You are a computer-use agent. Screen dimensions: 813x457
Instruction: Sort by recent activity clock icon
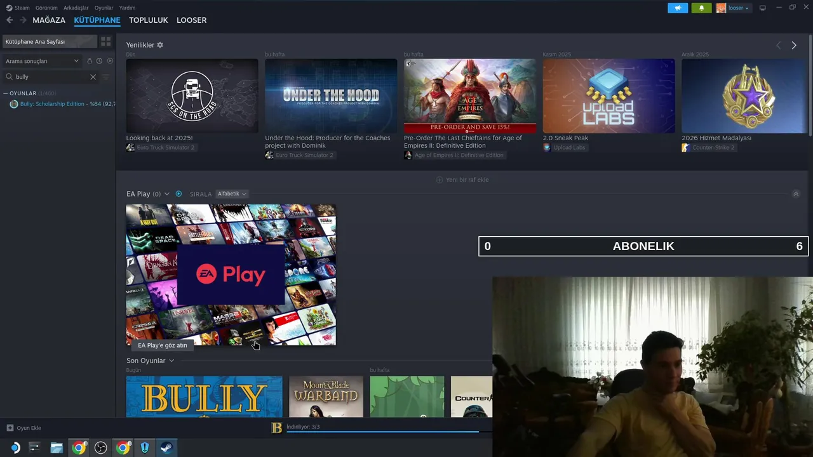click(99, 61)
